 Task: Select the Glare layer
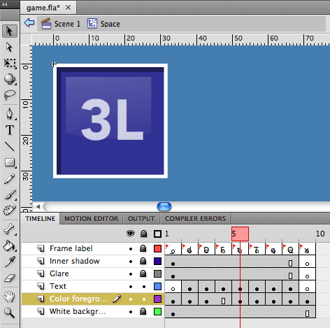click(59, 273)
